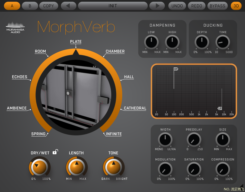Click the HP filter handle
The height and width of the screenshot is (192, 245).
pos(176,69)
